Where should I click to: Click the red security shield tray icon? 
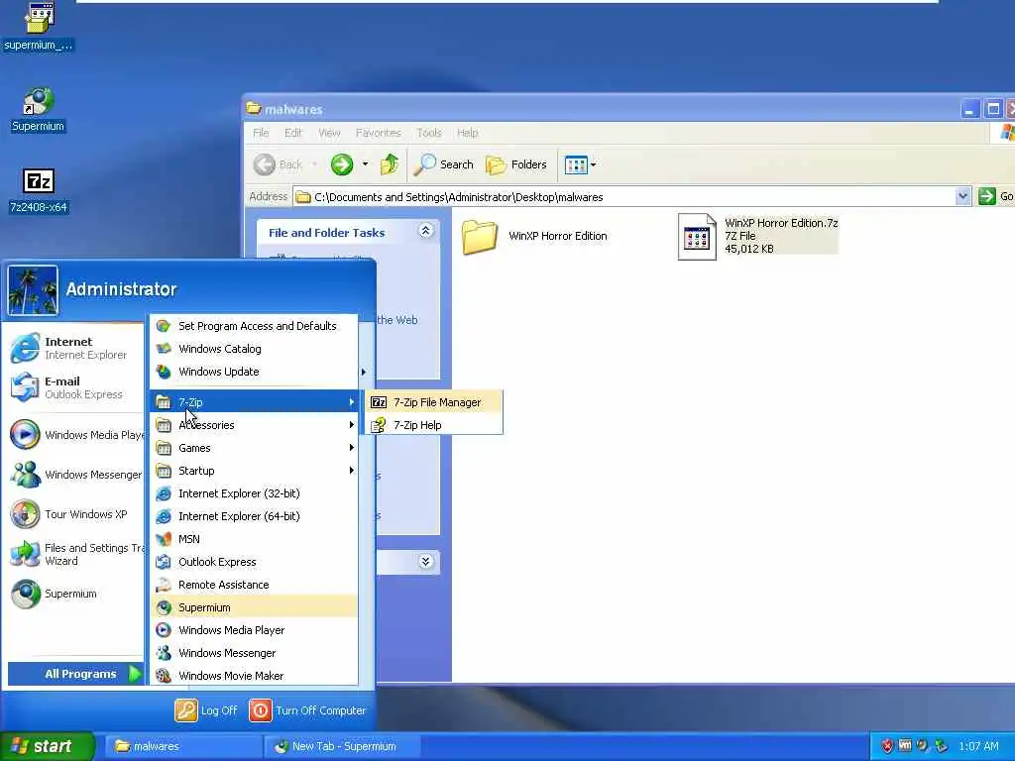[x=887, y=746]
